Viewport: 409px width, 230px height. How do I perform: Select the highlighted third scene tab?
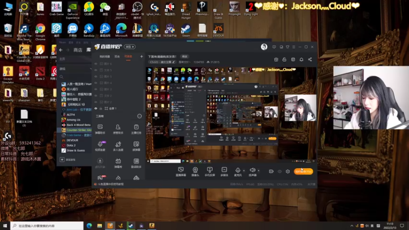pos(128,57)
